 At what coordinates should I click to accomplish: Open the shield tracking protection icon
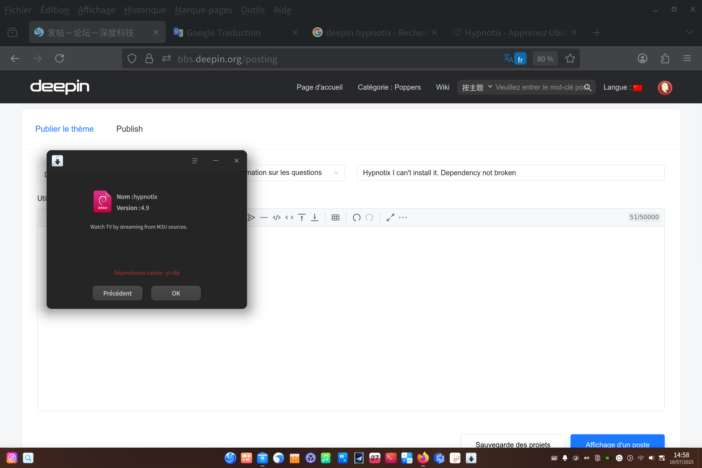(131, 58)
